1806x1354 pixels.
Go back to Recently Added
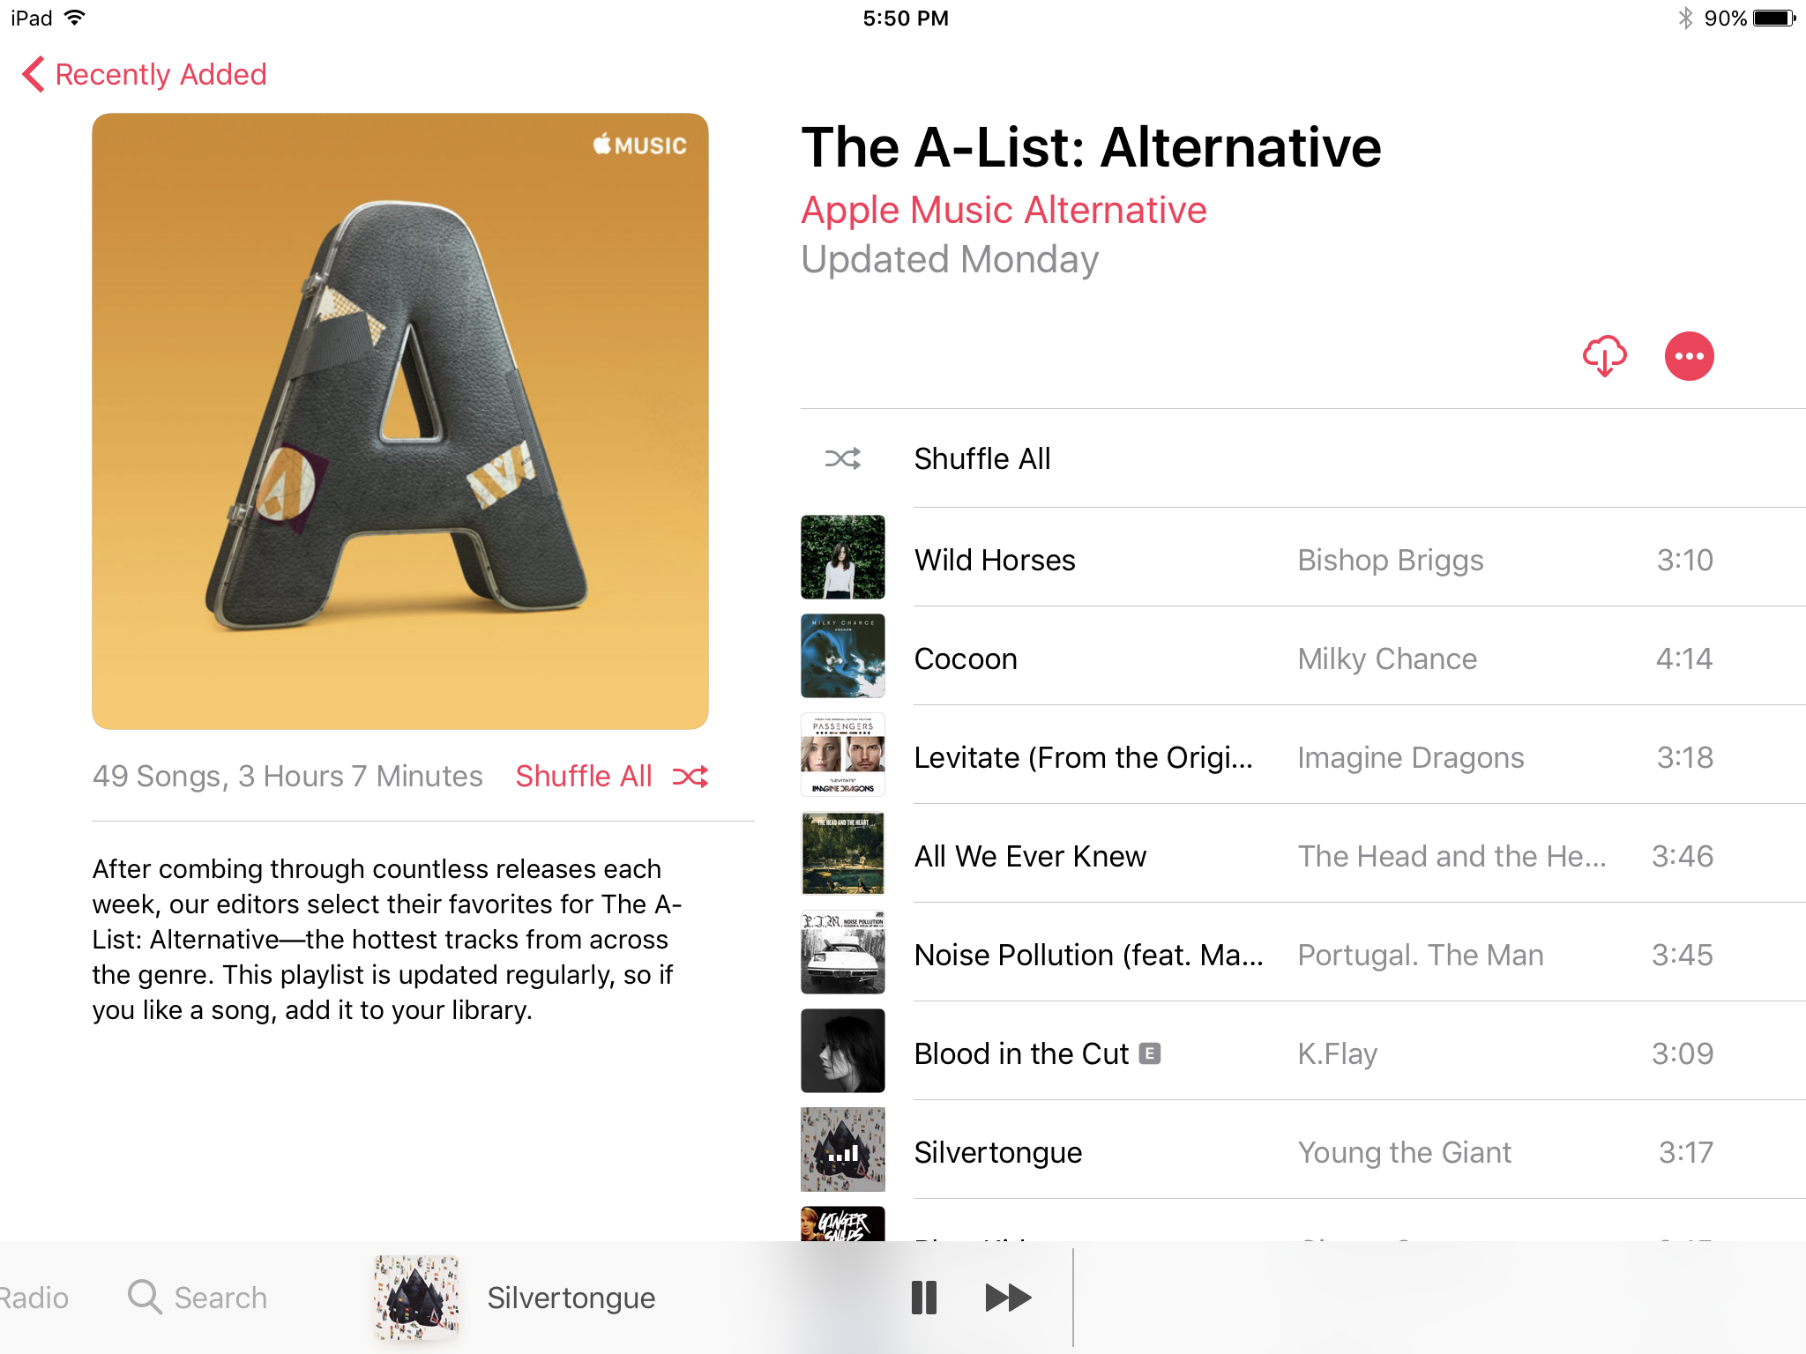[x=145, y=75]
